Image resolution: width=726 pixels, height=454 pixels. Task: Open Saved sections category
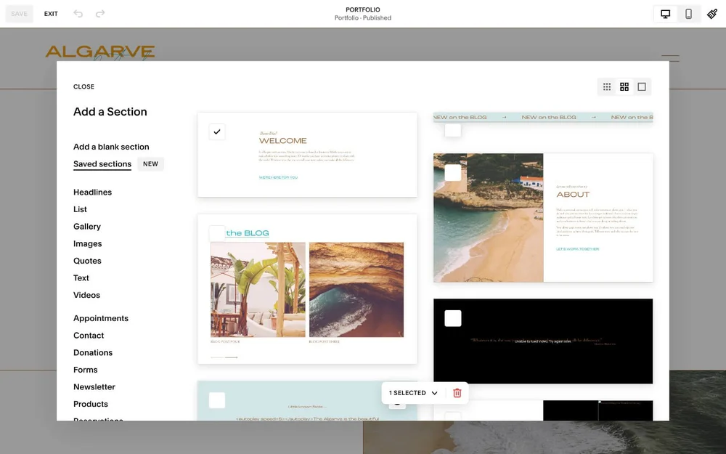[x=102, y=164]
